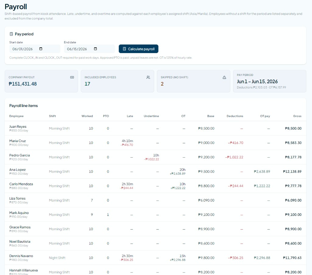Click Carlo Mendoza's deduction −₱244.44
312x275 pixels.
tap(236, 186)
